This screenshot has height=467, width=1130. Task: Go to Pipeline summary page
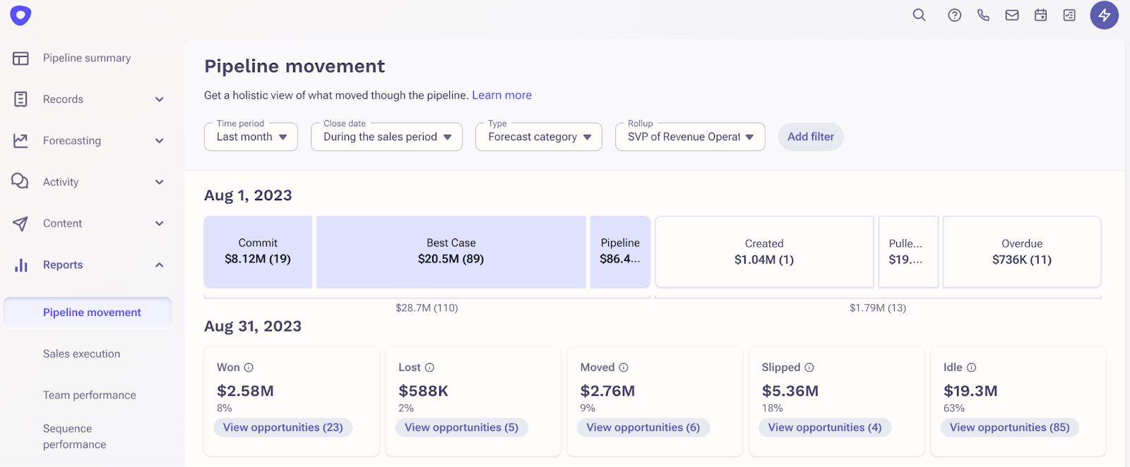(86, 58)
